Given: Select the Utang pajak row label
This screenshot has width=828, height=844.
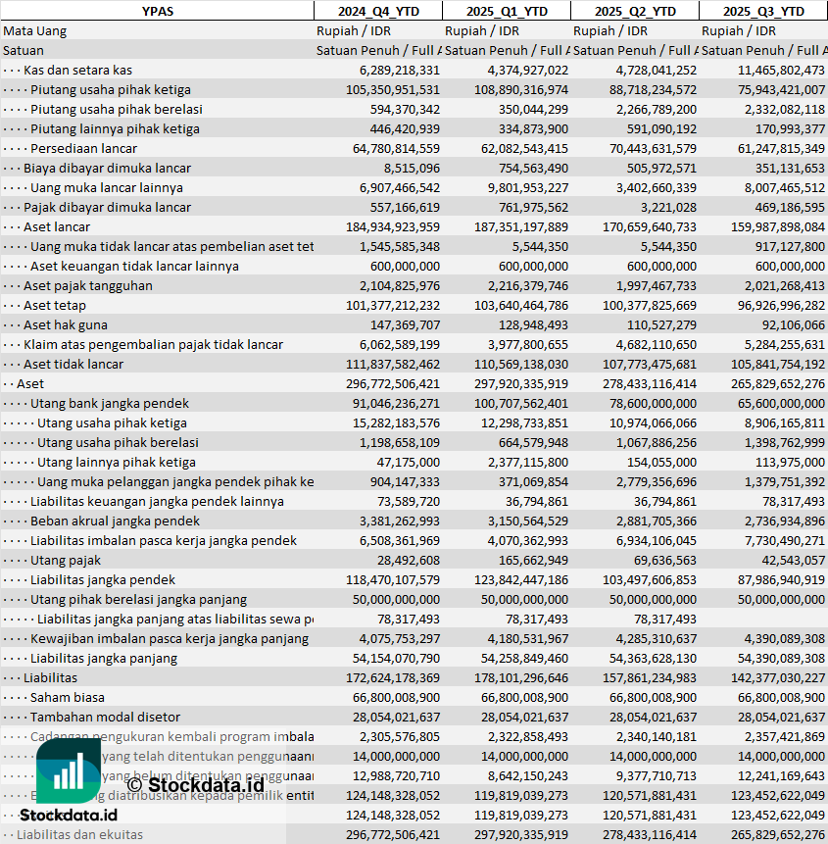Looking at the screenshot, I should click(x=65, y=561).
